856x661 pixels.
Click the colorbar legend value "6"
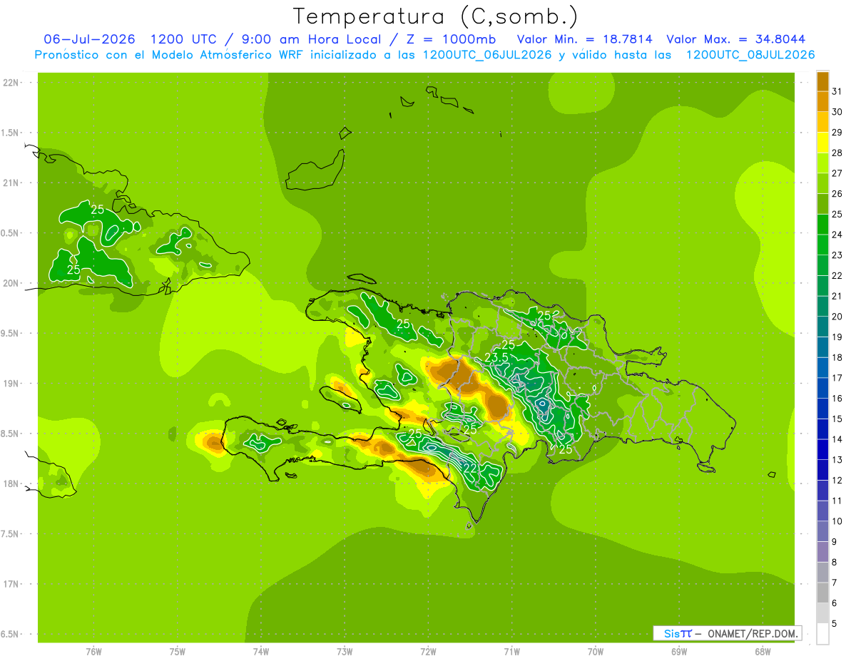[835, 603]
